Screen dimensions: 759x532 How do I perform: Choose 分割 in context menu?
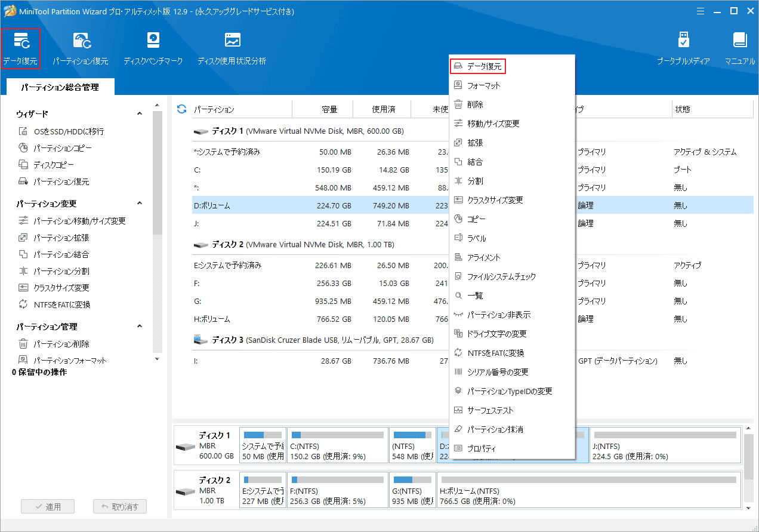click(512, 181)
